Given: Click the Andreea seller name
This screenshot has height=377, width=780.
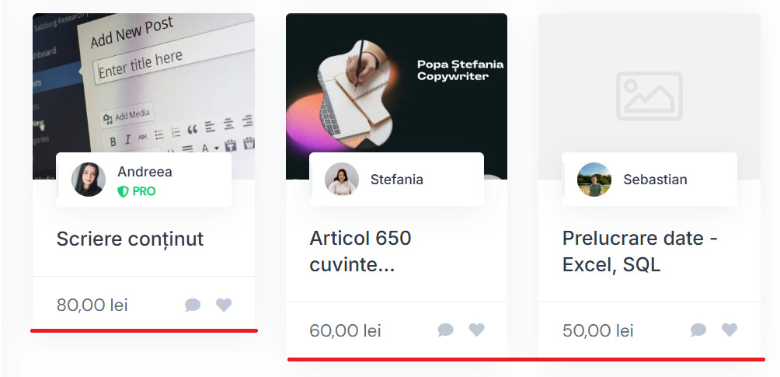Looking at the screenshot, I should click(145, 172).
